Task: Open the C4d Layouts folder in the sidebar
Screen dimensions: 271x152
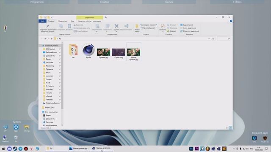Action: (50, 49)
